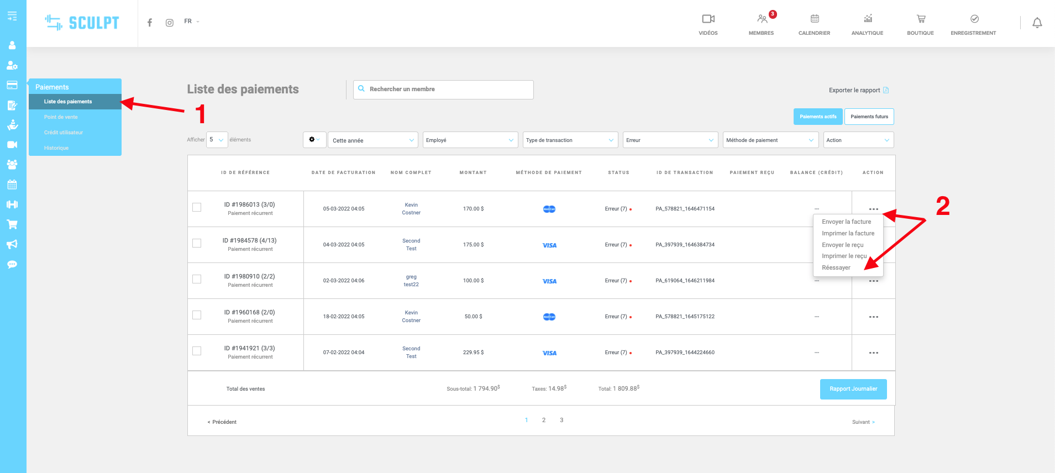Image resolution: width=1055 pixels, height=473 pixels.
Task: Open the dumbbell workout sidebar icon
Action: coord(12,204)
